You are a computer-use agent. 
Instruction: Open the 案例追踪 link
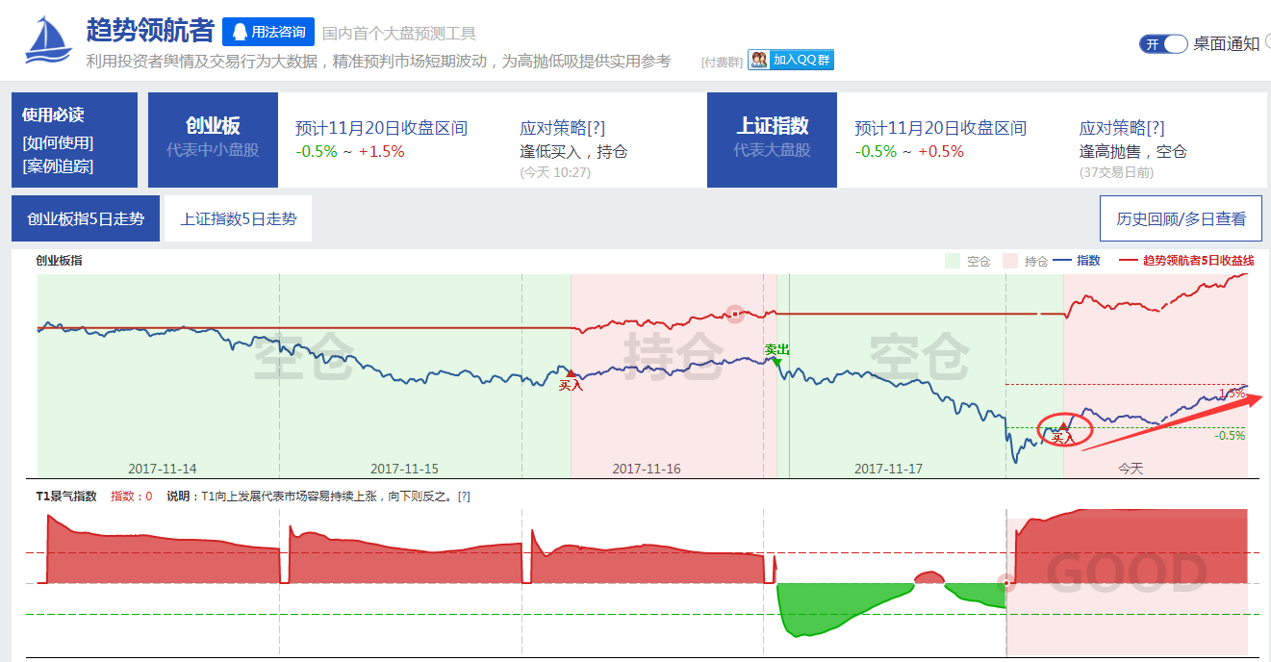(58, 165)
